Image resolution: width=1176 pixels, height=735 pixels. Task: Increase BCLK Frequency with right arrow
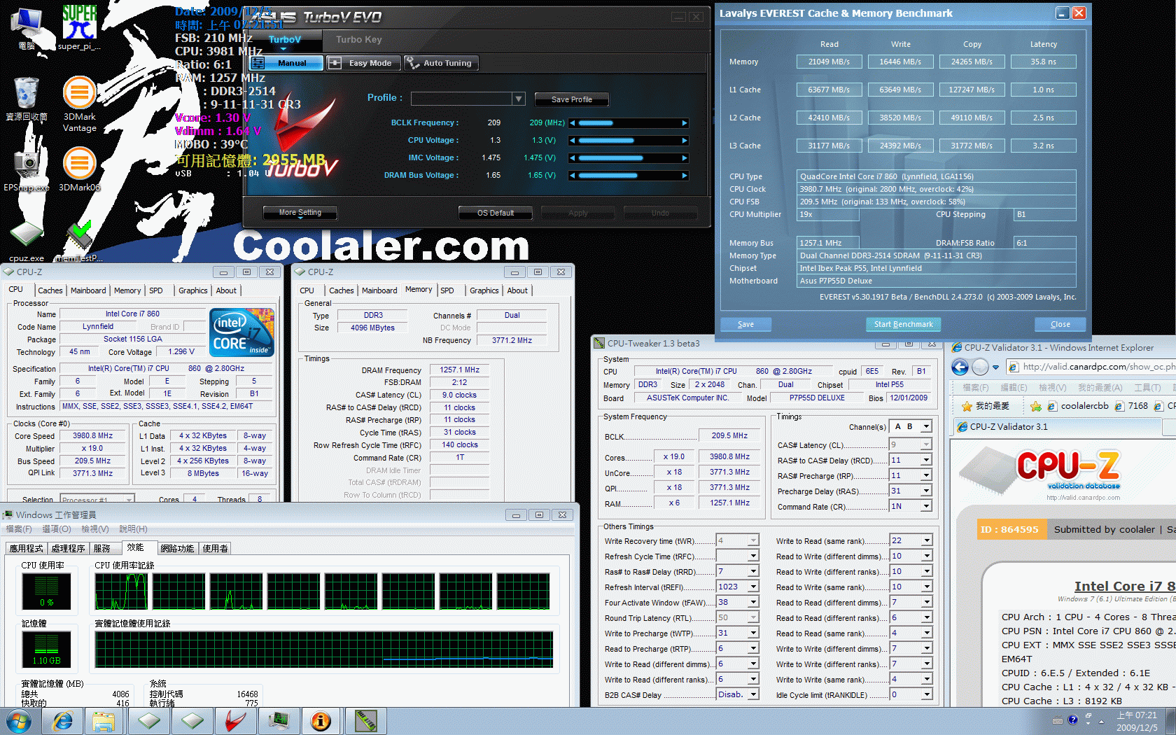(x=685, y=123)
